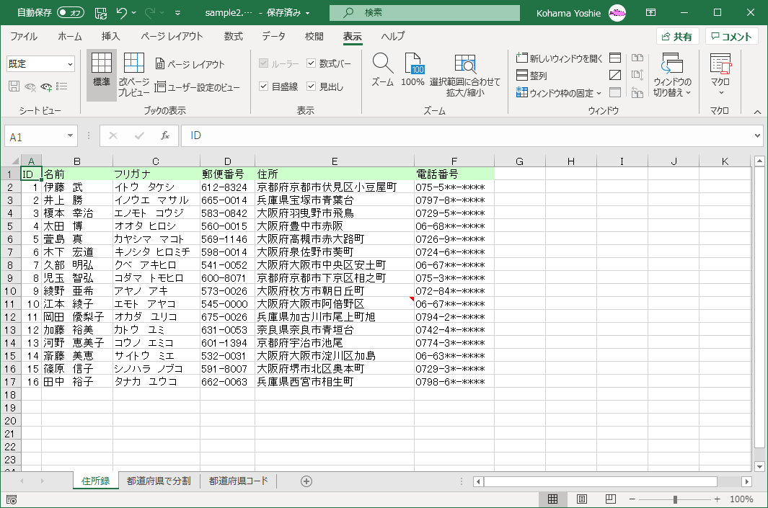Viewport: 768px width, 508px height.
Task: Switch to 都道府県コード sheet tab
Action: point(239,481)
